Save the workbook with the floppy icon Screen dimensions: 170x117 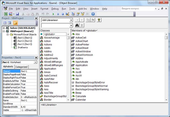click(17, 14)
